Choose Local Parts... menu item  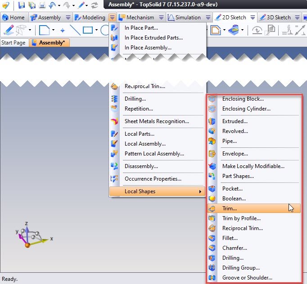(158, 134)
